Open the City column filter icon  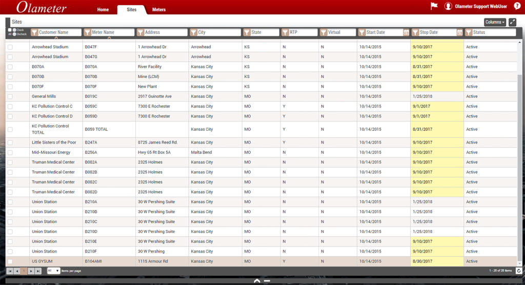pos(193,32)
